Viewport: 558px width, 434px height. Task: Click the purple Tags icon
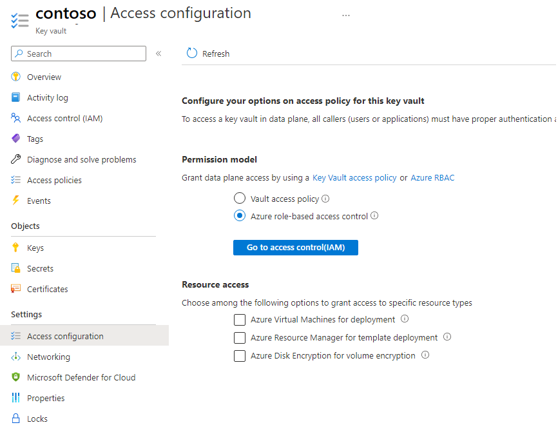[x=16, y=139]
